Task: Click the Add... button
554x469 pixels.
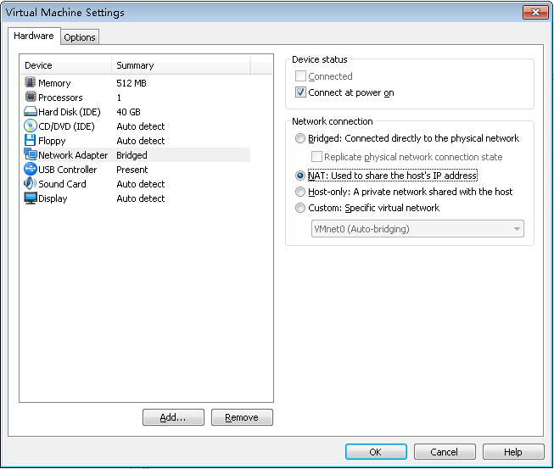Action: 173,417
